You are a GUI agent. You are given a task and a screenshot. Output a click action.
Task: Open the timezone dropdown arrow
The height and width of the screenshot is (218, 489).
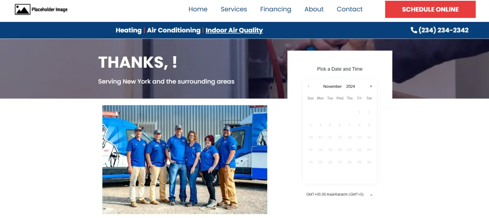click(x=371, y=195)
